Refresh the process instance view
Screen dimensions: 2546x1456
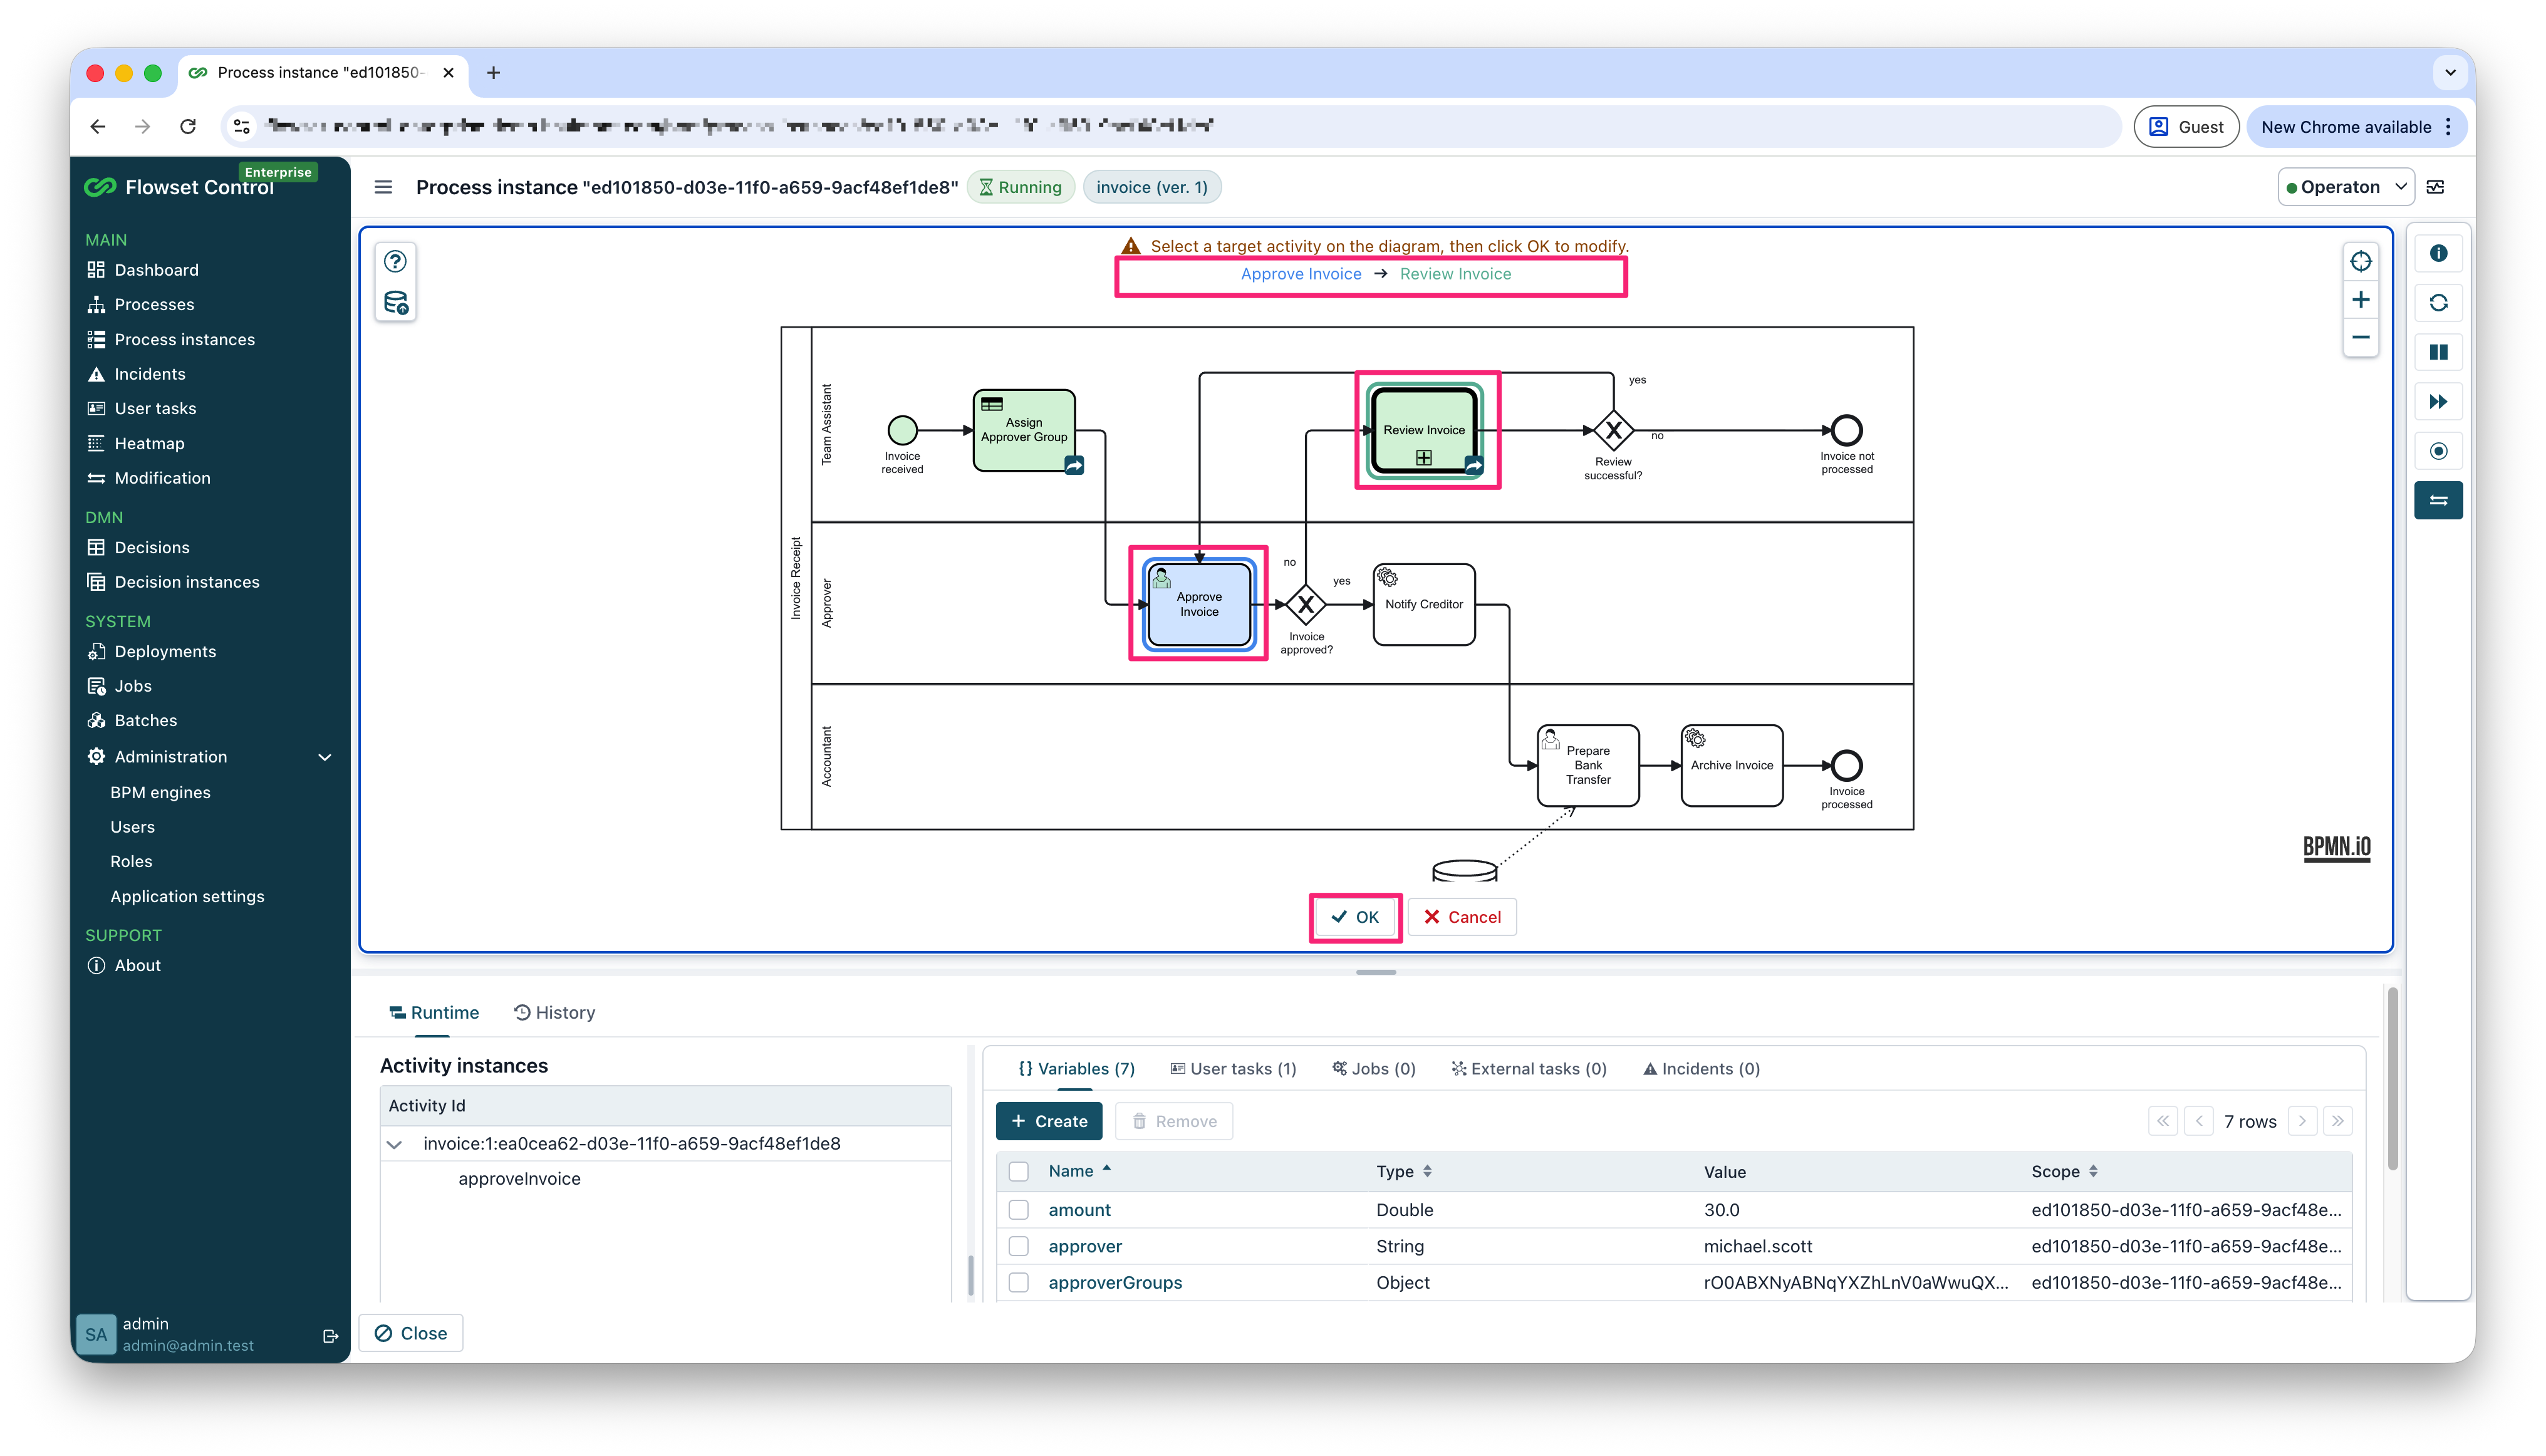[x=2438, y=303]
